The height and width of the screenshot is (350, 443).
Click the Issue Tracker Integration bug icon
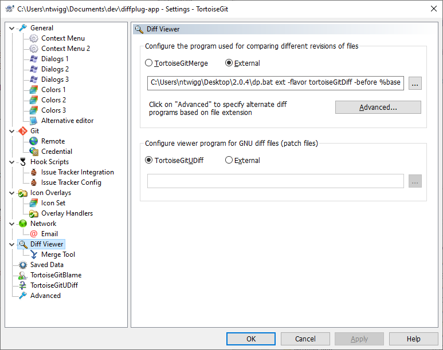pyautogui.click(x=34, y=172)
